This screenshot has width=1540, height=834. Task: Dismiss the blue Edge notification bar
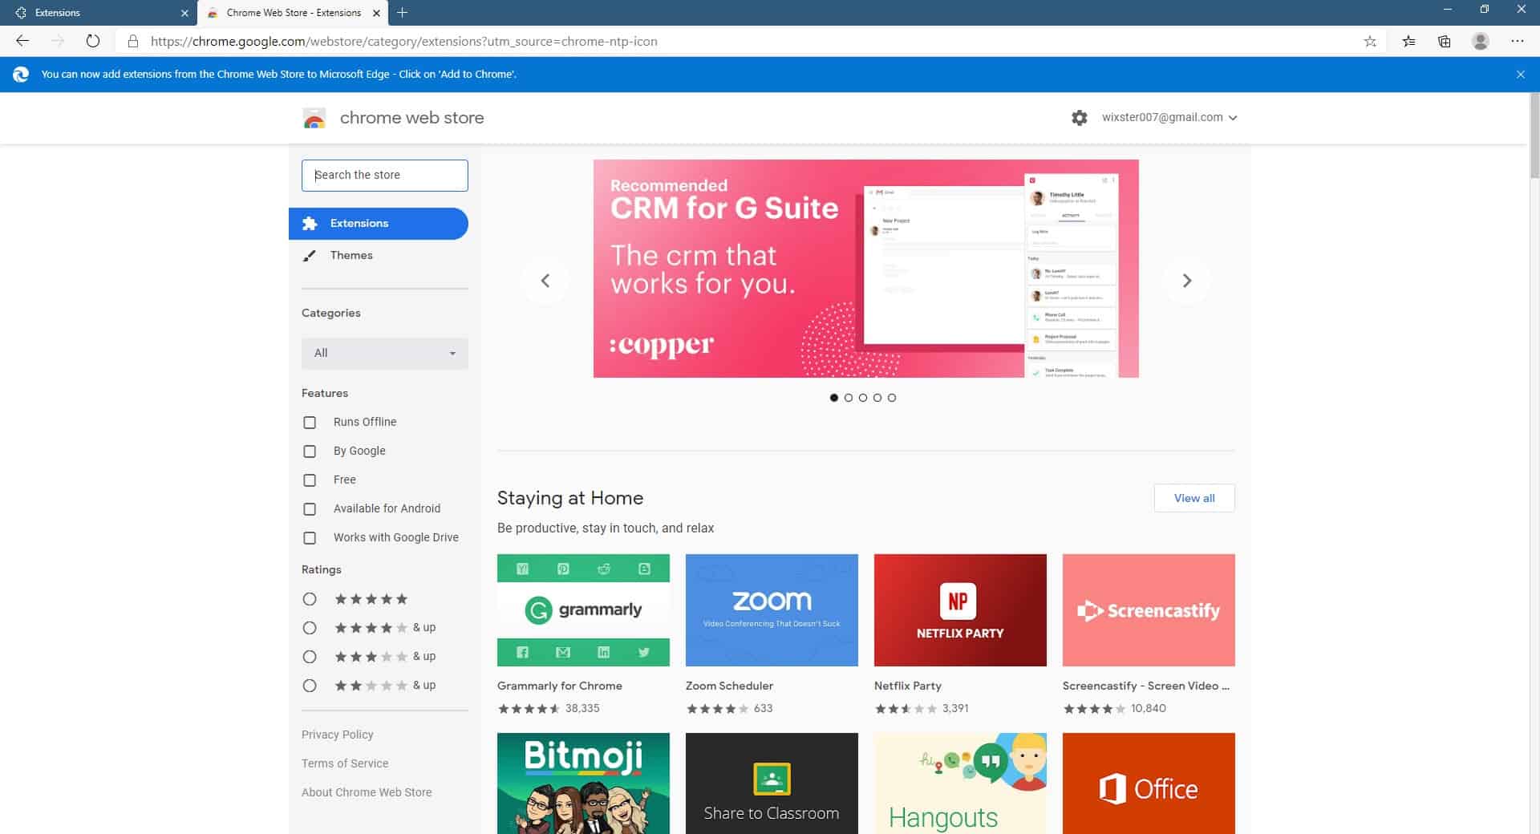1521,74
